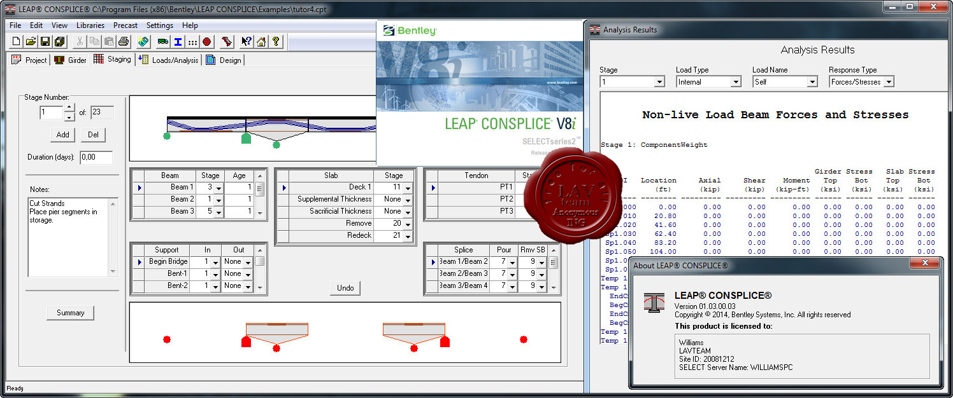Click the Summary button
The width and height of the screenshot is (953, 398).
pyautogui.click(x=70, y=313)
